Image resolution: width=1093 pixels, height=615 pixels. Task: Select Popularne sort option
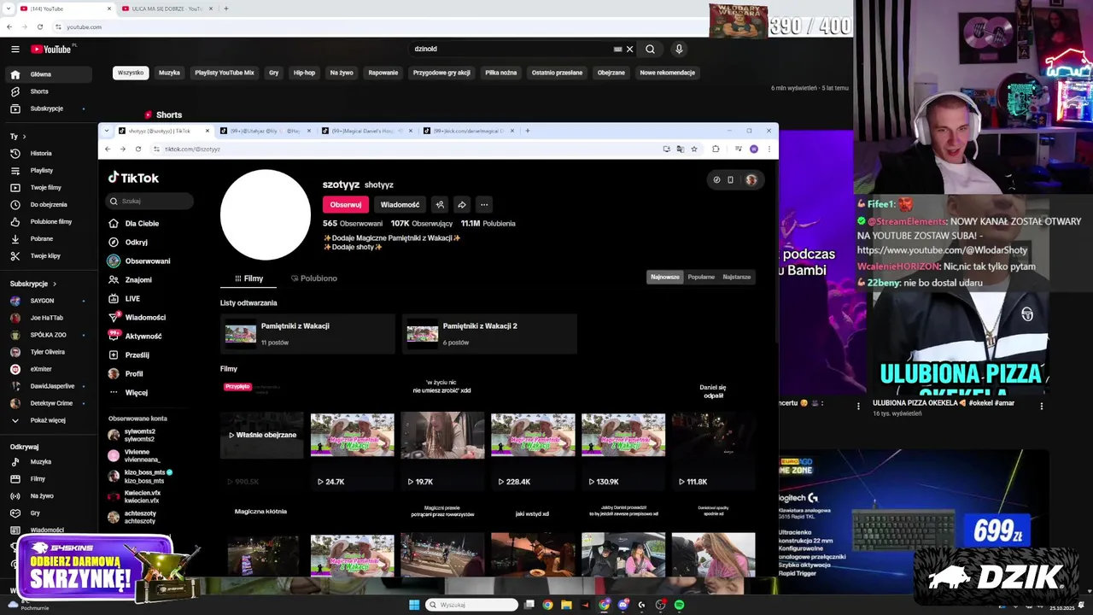[x=701, y=277]
